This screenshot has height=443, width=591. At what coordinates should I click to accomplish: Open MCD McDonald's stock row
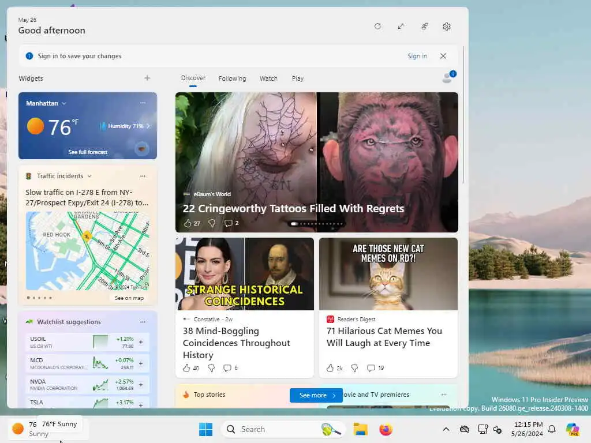click(88, 363)
